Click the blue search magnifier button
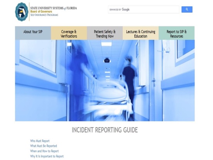Image resolution: width=213 pixels, height=160 pixels. pos(187,9)
